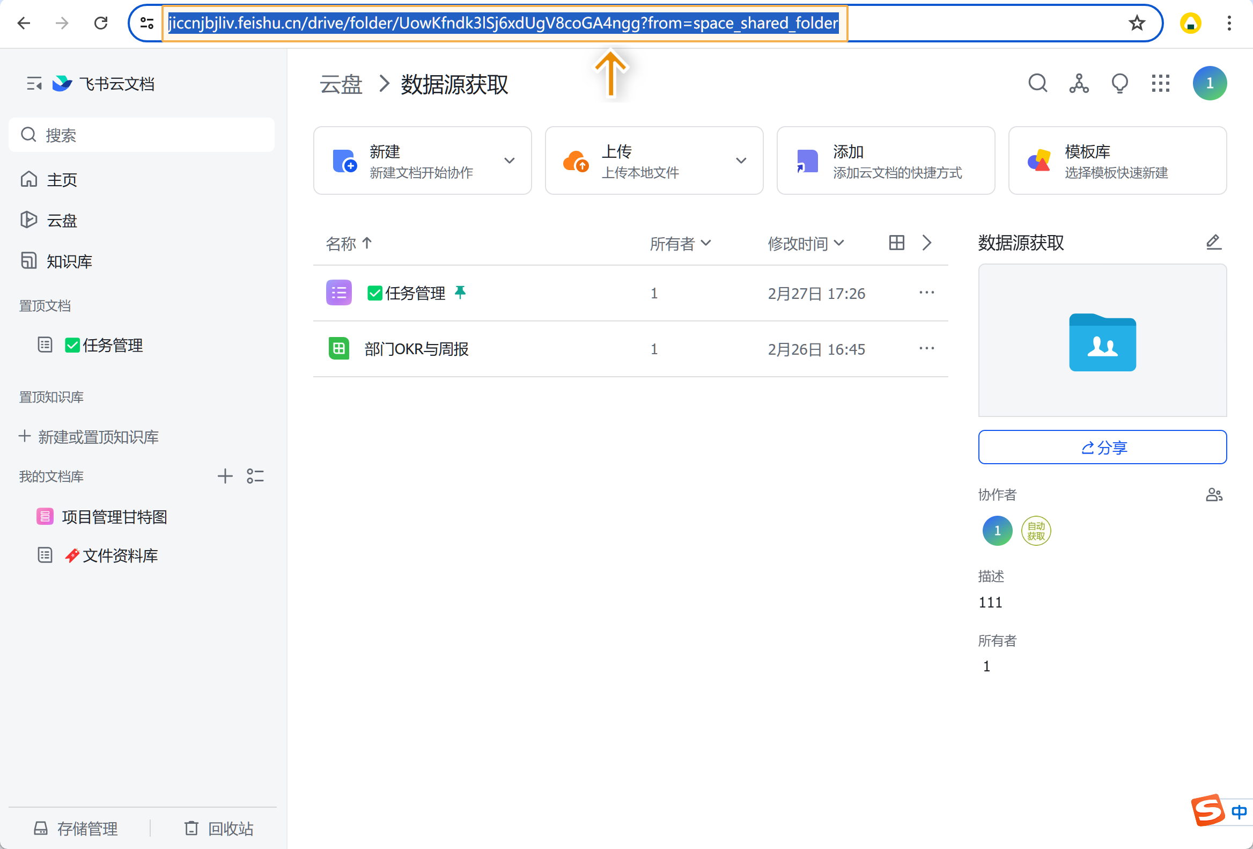Click the description text 111
Image resolution: width=1253 pixels, height=849 pixels.
point(990,602)
